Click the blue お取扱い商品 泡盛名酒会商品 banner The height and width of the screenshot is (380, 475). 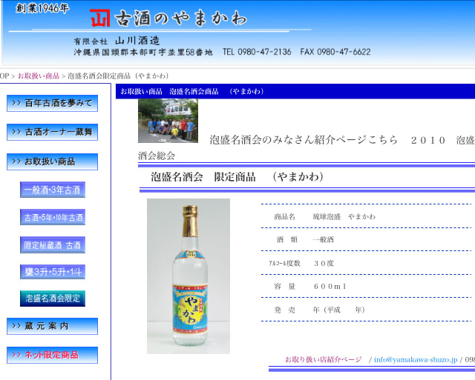(295, 91)
